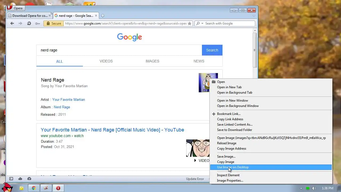
Task: Click the Google logo
Action: pyautogui.click(x=129, y=37)
